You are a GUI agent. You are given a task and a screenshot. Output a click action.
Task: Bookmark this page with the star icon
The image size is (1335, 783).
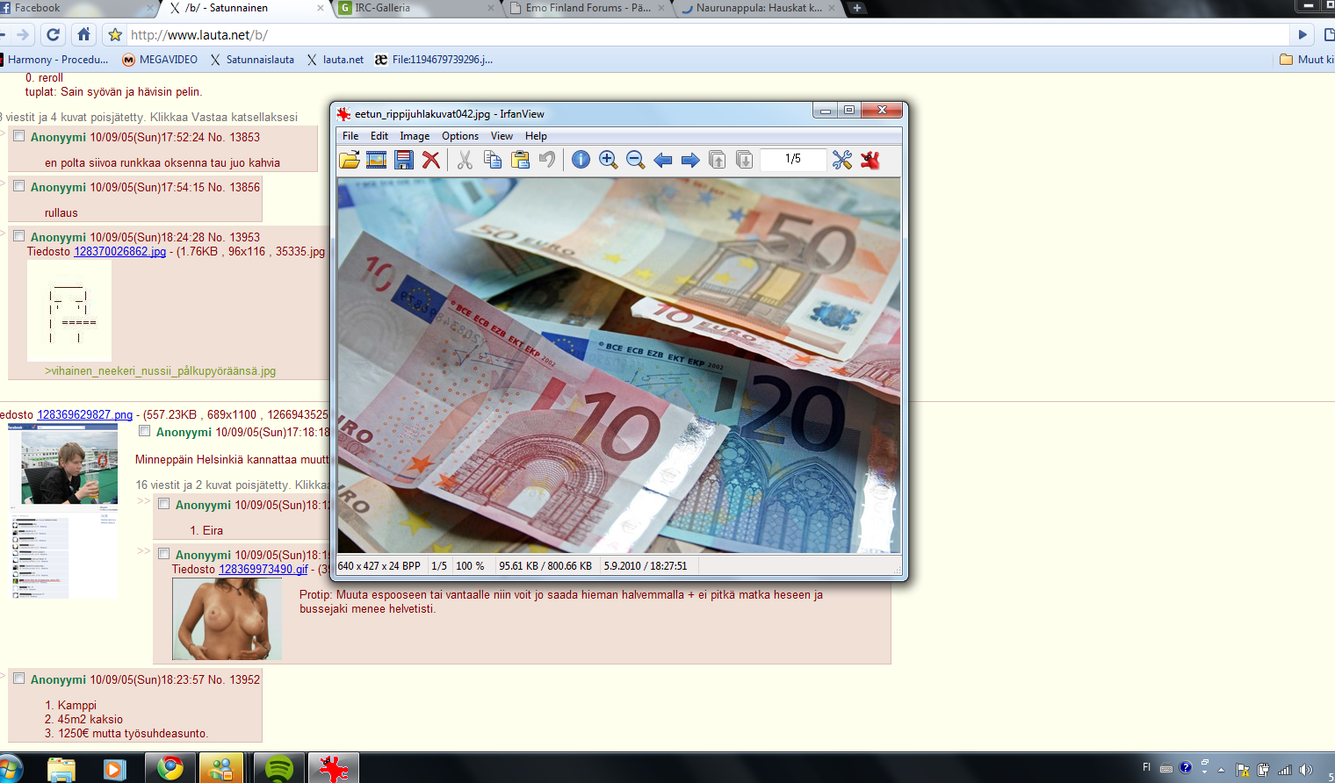click(x=115, y=35)
